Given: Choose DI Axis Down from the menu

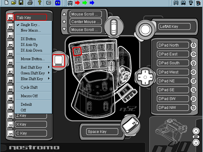Looking at the screenshot, I should click(x=34, y=50).
